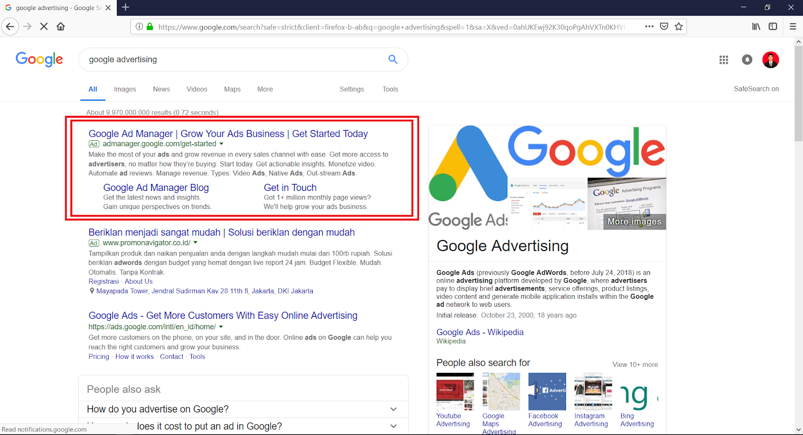Image resolution: width=803 pixels, height=435 pixels.
Task: Stop loading the page
Action: point(44,27)
